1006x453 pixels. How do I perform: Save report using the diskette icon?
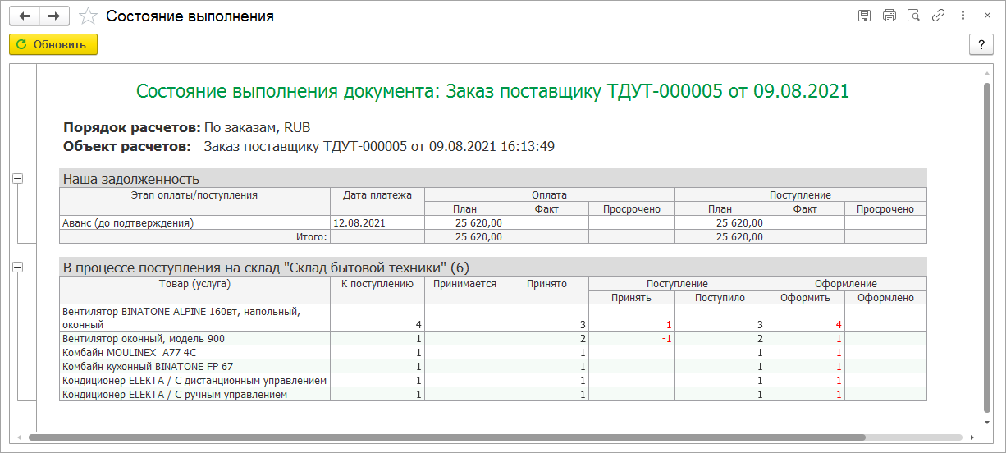coord(864,16)
